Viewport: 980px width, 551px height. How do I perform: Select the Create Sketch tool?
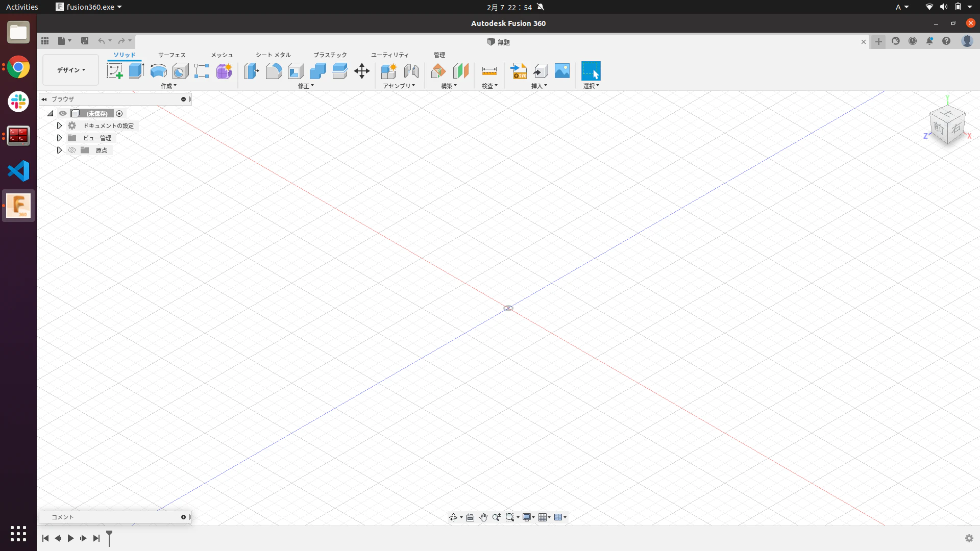(x=114, y=71)
